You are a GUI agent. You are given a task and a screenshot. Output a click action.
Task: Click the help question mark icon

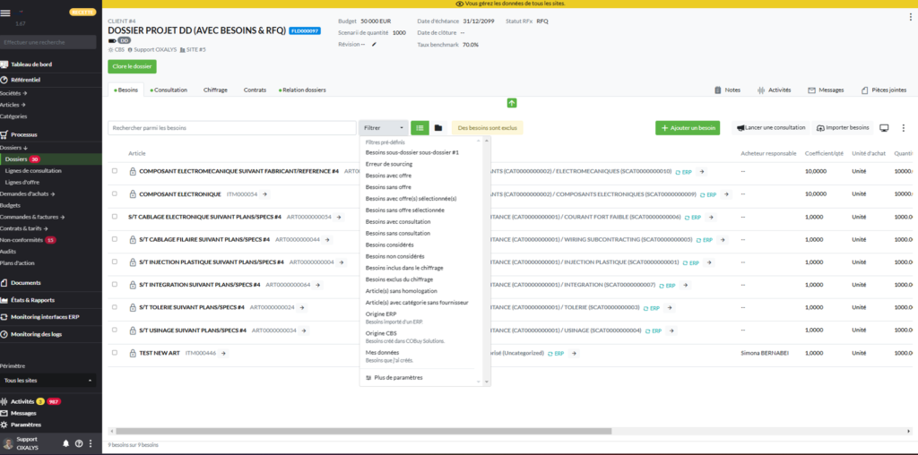tap(79, 443)
